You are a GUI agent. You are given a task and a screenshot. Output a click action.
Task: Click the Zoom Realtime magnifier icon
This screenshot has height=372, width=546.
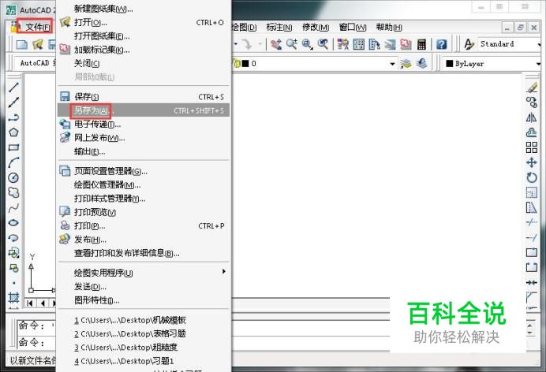coord(292,44)
